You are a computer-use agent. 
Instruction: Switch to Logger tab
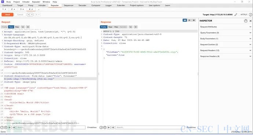109,5
